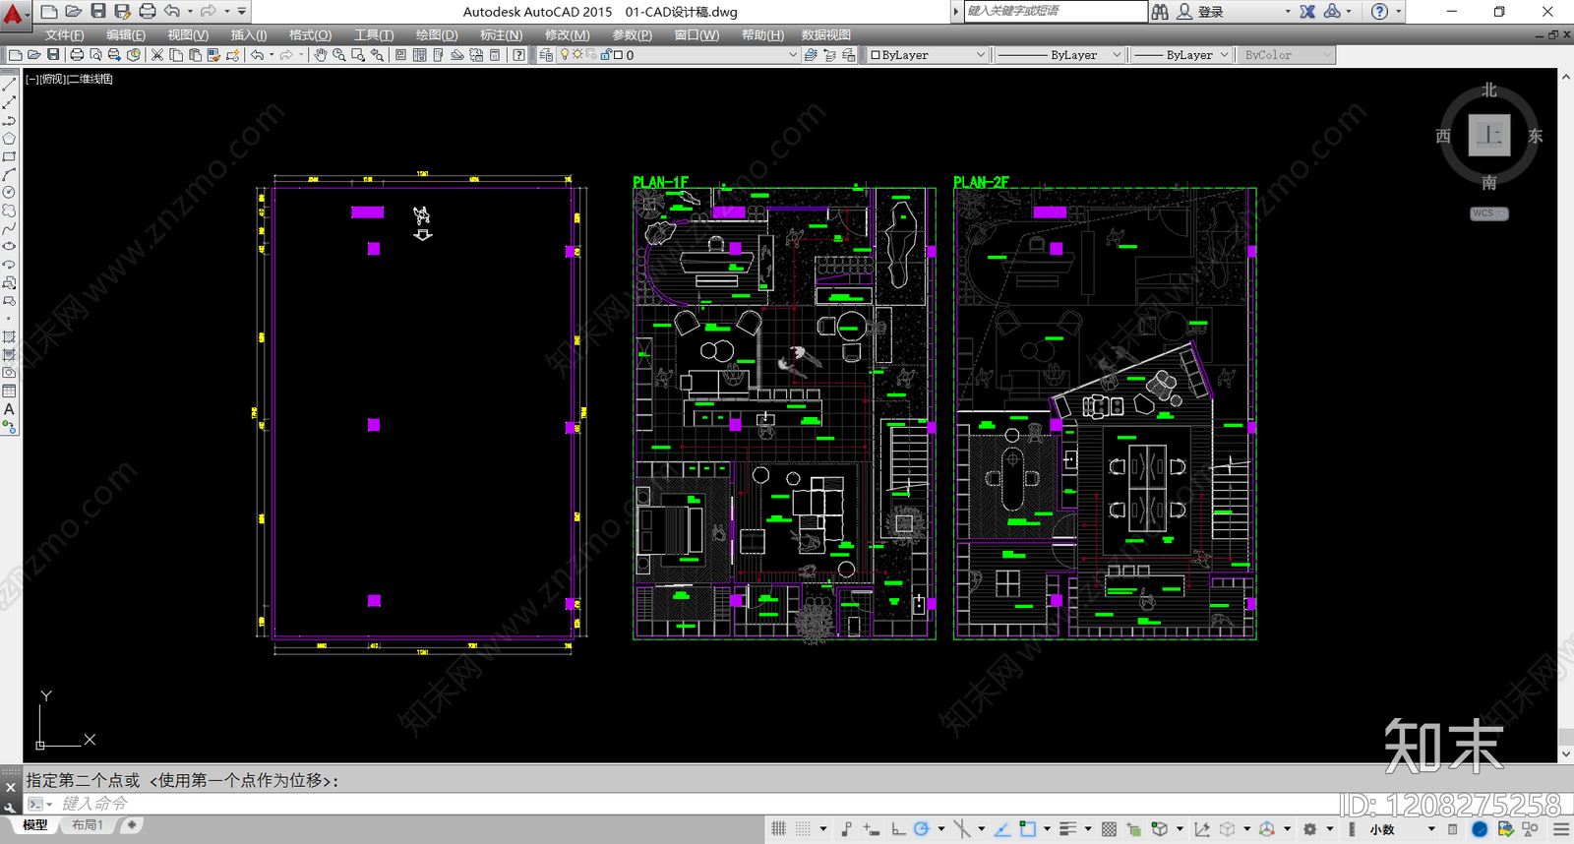
Task: Switch to the 布局1 layout tab
Action: [x=87, y=825]
